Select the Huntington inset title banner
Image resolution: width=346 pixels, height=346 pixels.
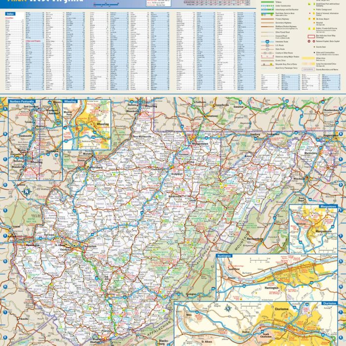pos(224,256)
